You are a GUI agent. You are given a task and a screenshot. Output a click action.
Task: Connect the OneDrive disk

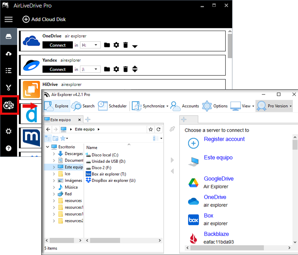(57, 45)
